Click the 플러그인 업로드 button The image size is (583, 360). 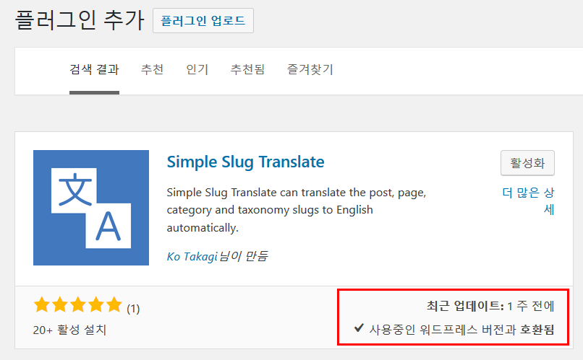click(x=203, y=20)
